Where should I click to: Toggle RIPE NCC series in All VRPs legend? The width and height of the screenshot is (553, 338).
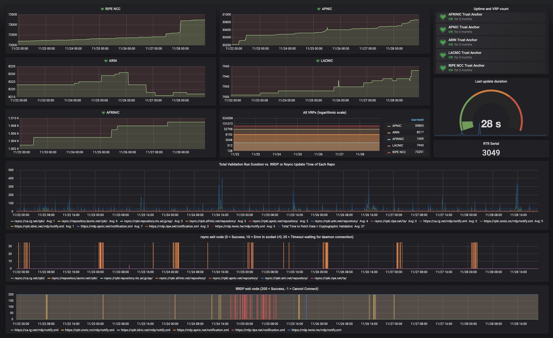point(399,152)
